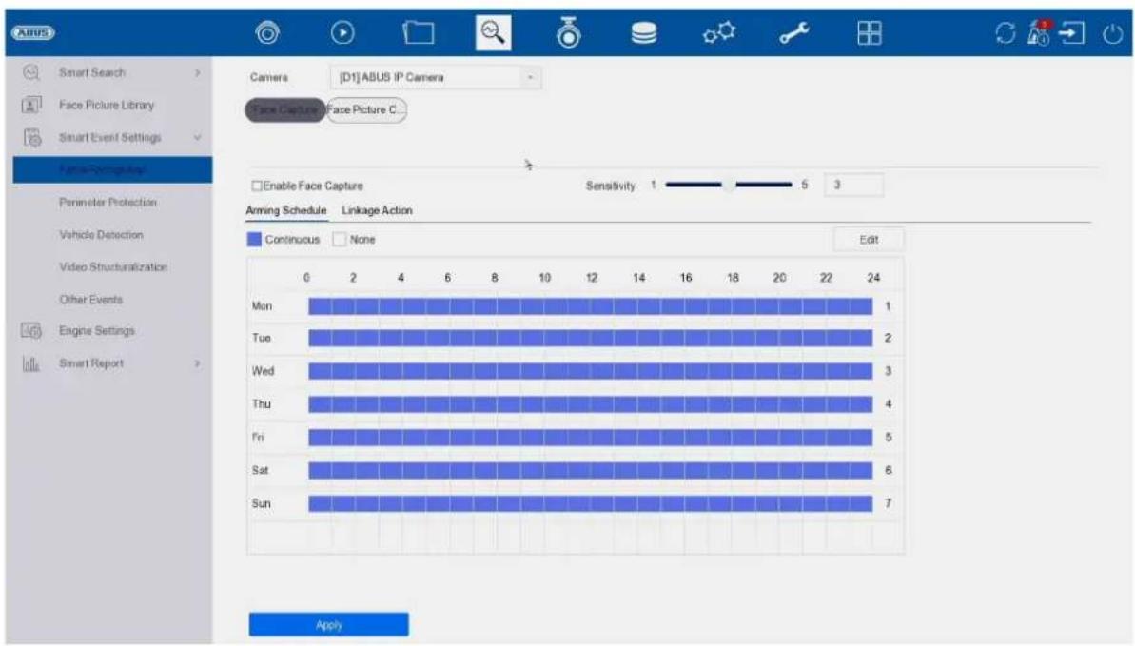Open the Live View icon in top bar

[x=268, y=32]
